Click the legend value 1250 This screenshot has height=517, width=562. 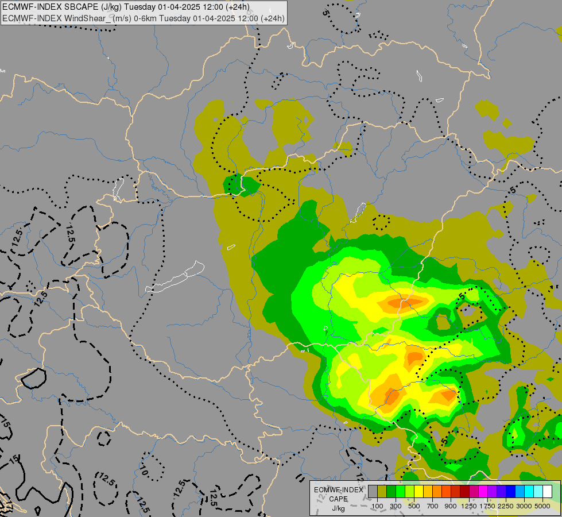[x=469, y=506]
